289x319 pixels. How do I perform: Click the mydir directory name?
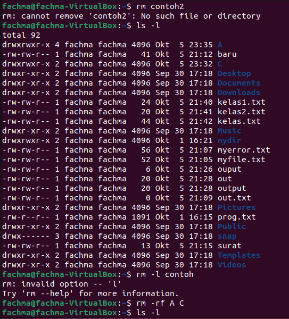tap(229, 140)
